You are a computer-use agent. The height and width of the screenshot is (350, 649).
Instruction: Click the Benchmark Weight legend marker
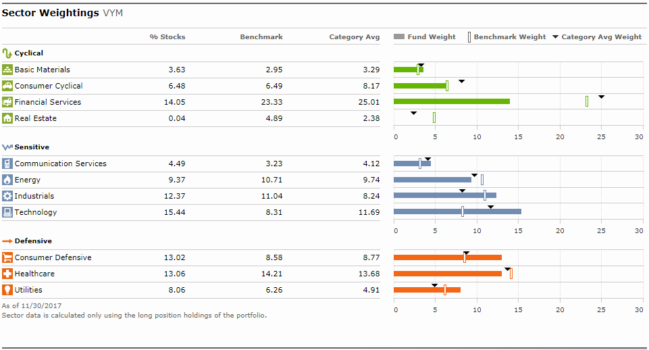(469, 37)
